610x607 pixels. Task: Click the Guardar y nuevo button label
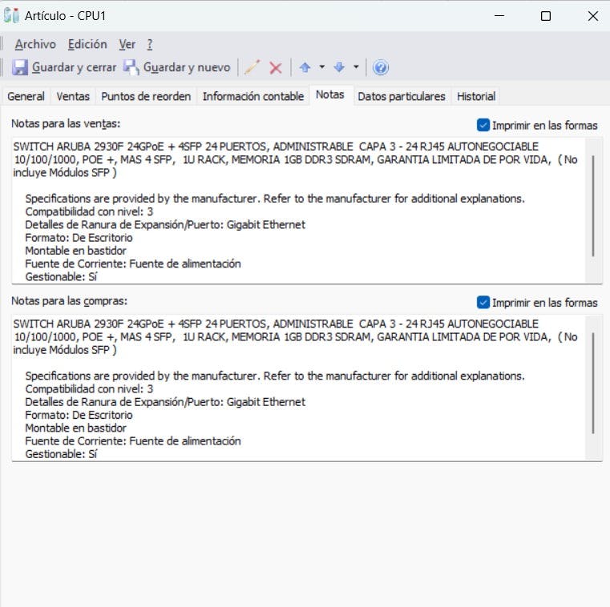(x=187, y=67)
